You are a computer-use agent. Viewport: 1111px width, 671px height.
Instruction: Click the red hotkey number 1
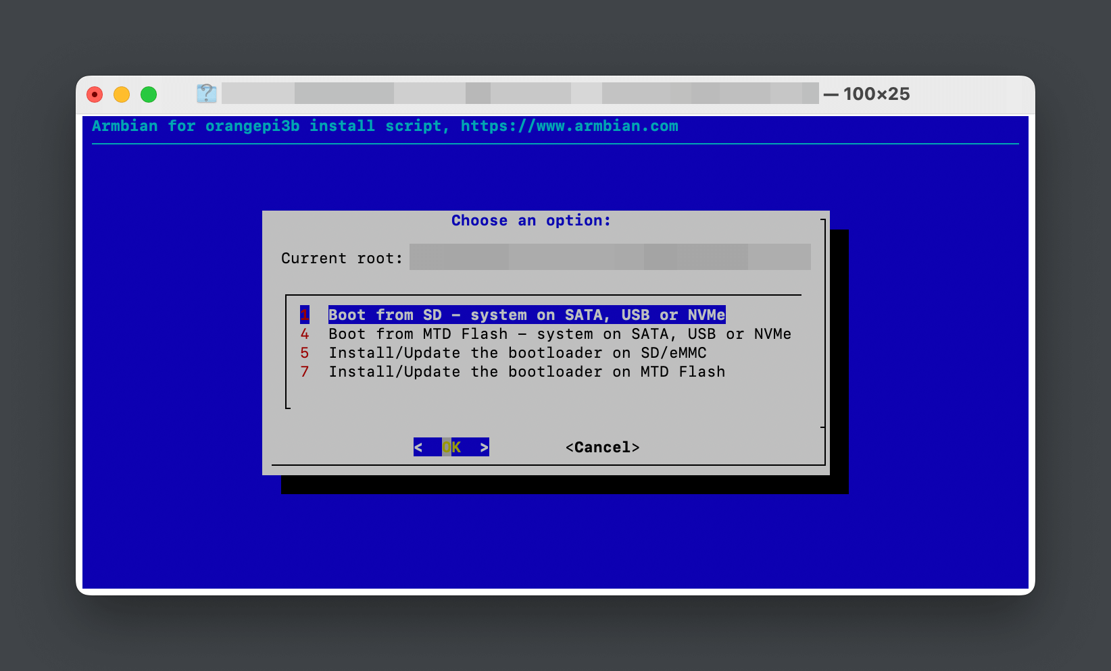click(305, 315)
